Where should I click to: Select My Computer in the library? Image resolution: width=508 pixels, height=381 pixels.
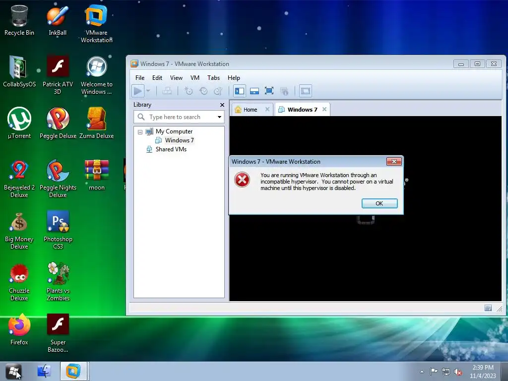click(x=174, y=131)
